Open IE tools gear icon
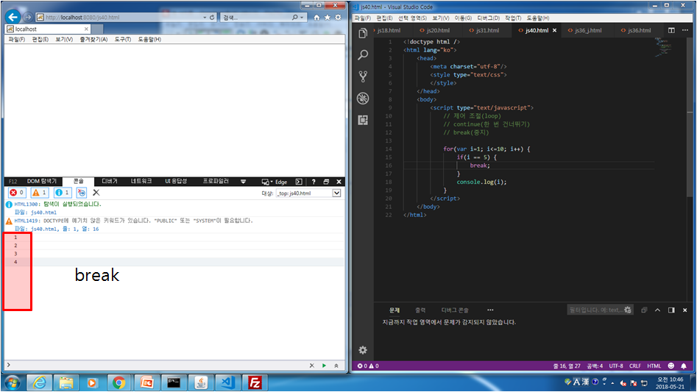The width and height of the screenshot is (697, 392). coord(339,18)
